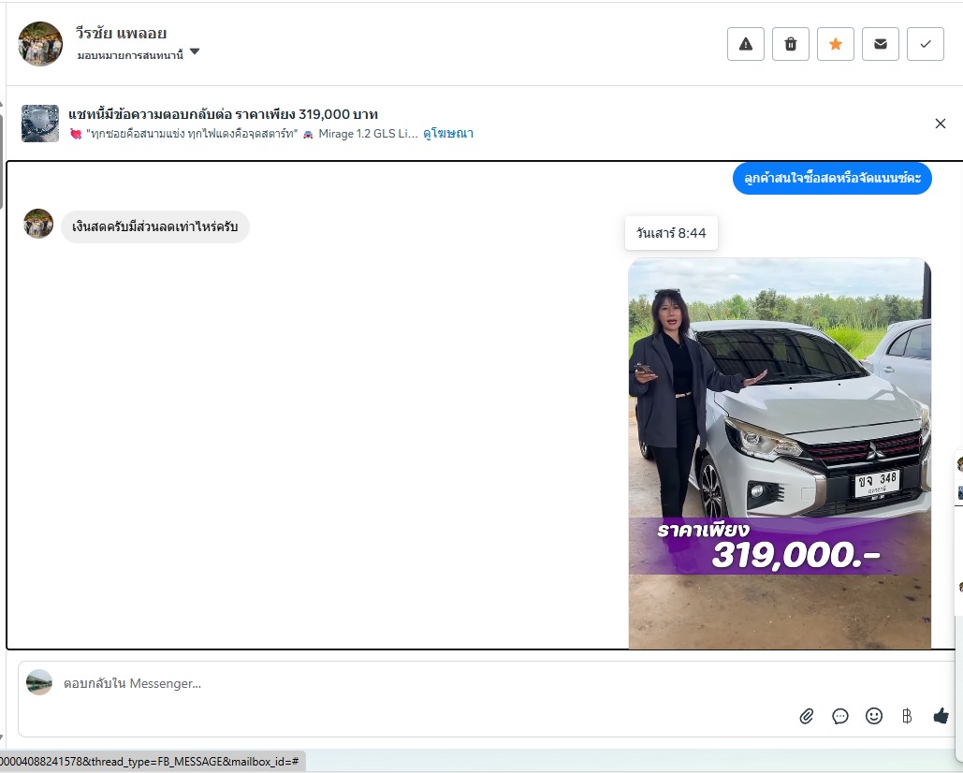Image resolution: width=963 pixels, height=773 pixels.
Task: Send a thumbs-up like
Action: 941,716
